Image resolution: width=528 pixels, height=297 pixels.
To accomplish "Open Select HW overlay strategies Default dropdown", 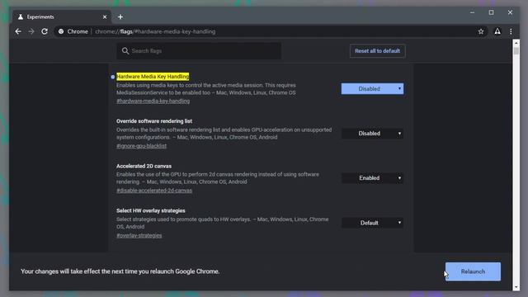I will (x=372, y=223).
